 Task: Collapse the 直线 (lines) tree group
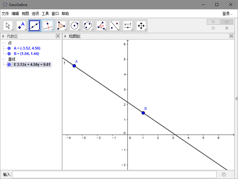[3, 59]
